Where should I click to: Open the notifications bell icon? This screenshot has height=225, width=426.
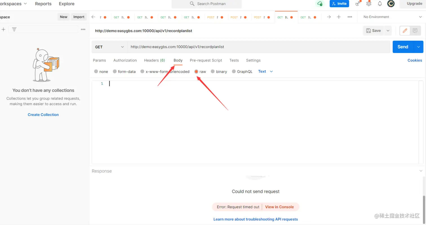[x=380, y=4]
